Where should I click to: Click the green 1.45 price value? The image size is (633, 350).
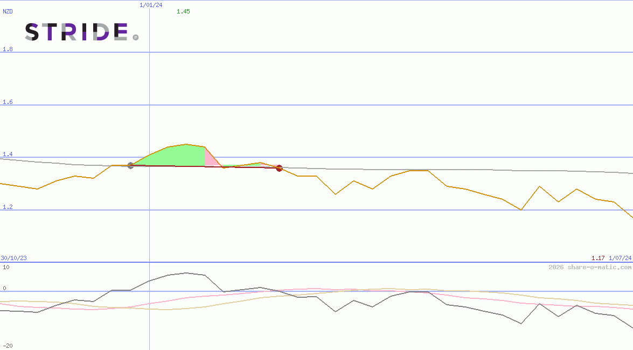pos(183,11)
